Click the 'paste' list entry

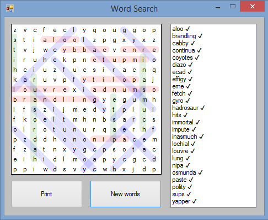click(x=183, y=180)
